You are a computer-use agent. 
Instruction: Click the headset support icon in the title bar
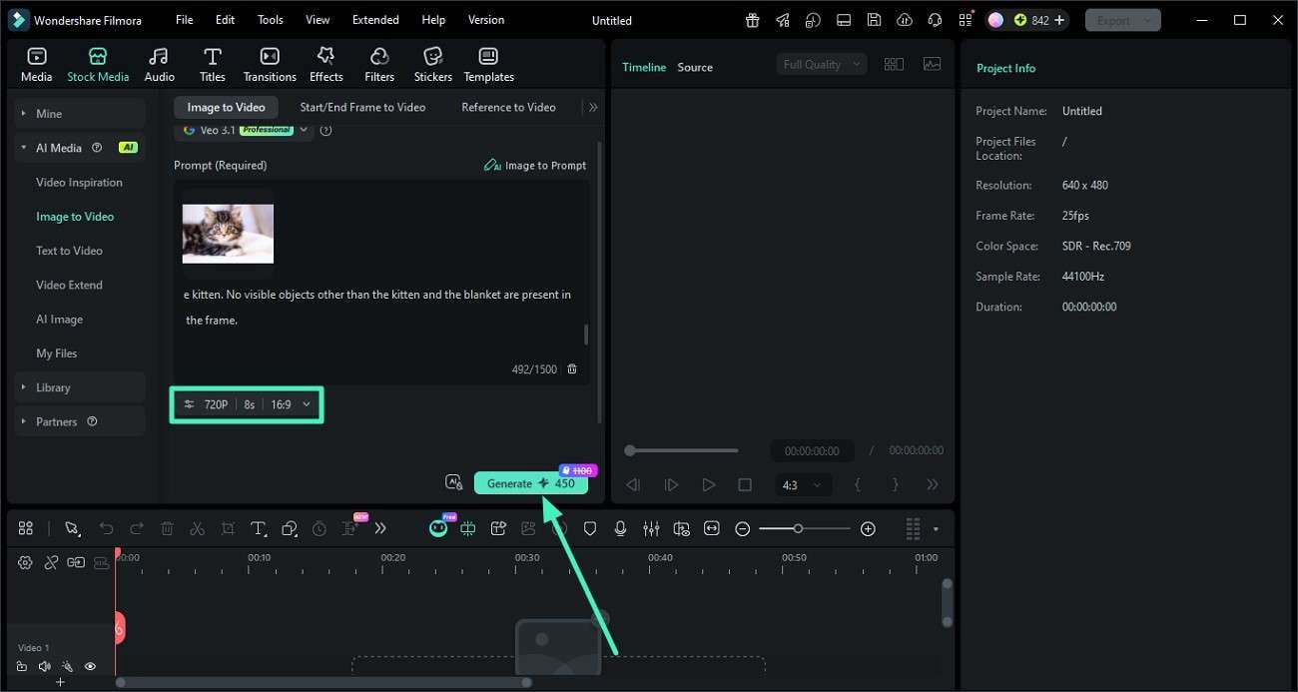coord(934,19)
